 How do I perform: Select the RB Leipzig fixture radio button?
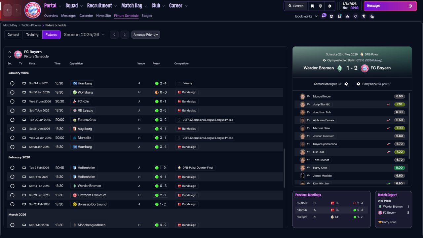(x=12, y=111)
